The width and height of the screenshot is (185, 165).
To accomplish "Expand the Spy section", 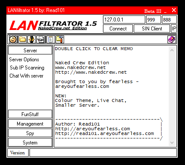I will 30,133.
